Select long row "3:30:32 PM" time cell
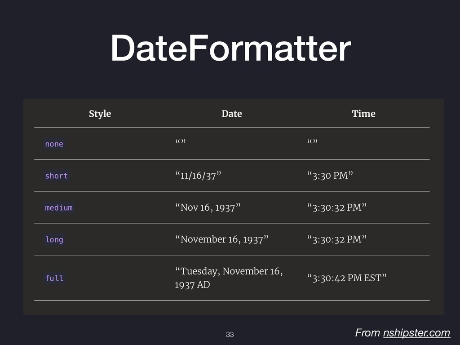460x345 pixels. [x=337, y=239]
